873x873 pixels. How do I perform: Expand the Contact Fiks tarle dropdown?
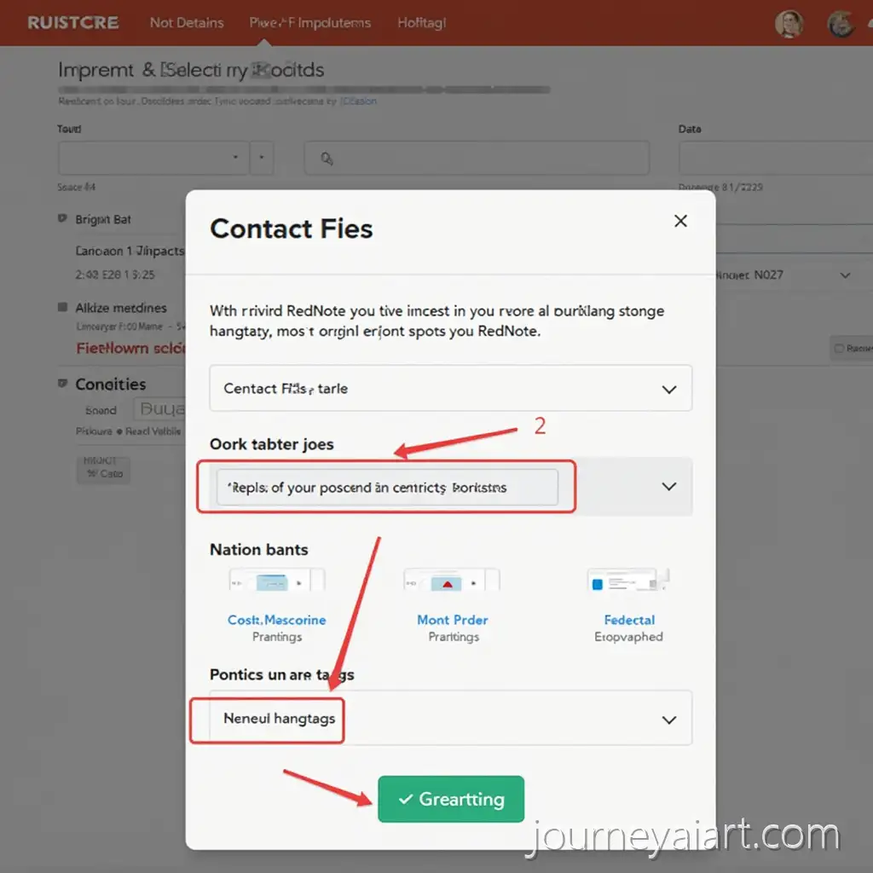[x=669, y=390]
